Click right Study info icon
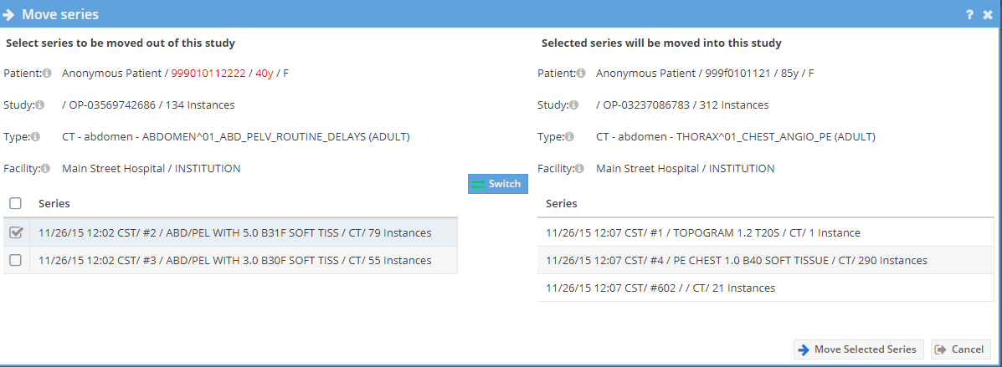The height and width of the screenshot is (367, 1002). (x=573, y=105)
